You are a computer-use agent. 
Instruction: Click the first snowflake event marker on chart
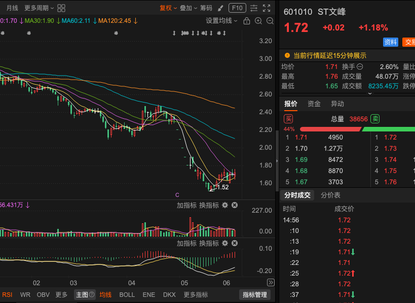coord(3,33)
